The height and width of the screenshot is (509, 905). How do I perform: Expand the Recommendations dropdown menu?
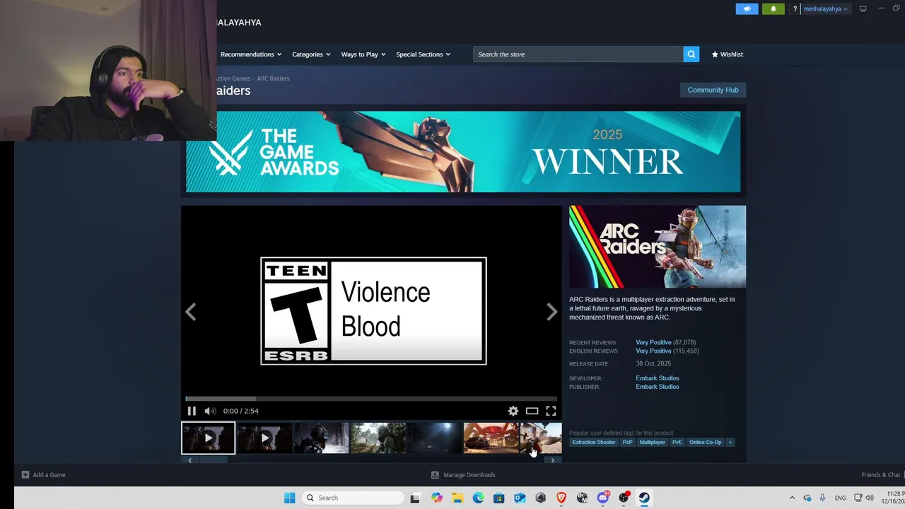[251, 54]
